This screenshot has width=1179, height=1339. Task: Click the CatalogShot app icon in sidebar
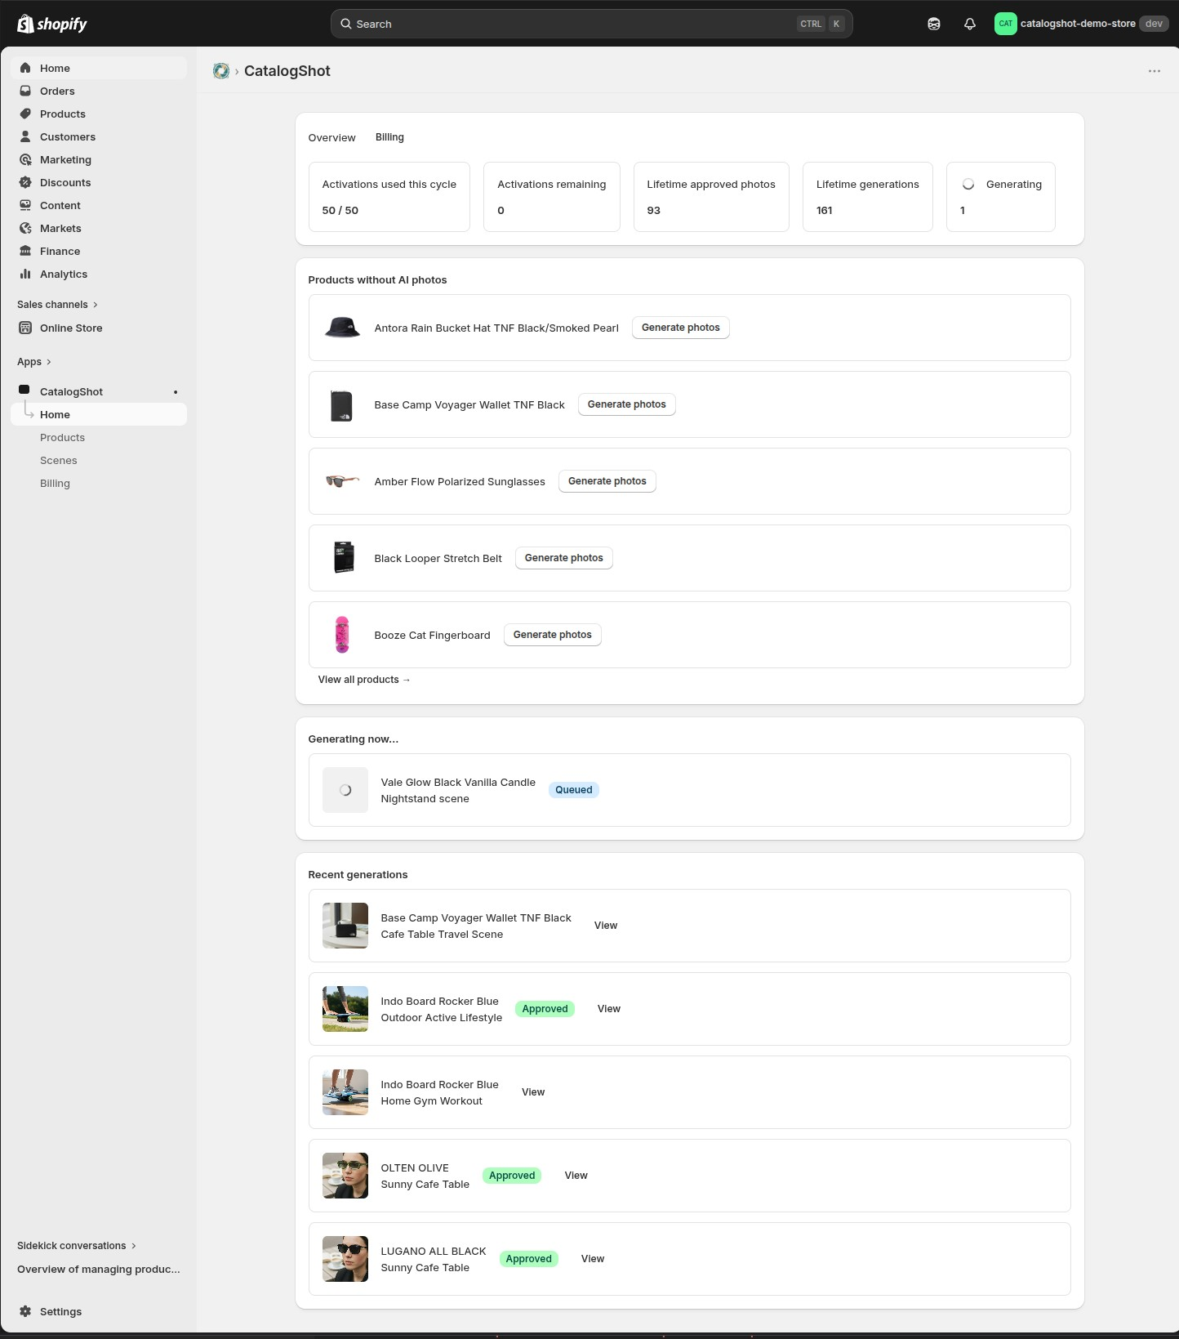click(x=24, y=390)
